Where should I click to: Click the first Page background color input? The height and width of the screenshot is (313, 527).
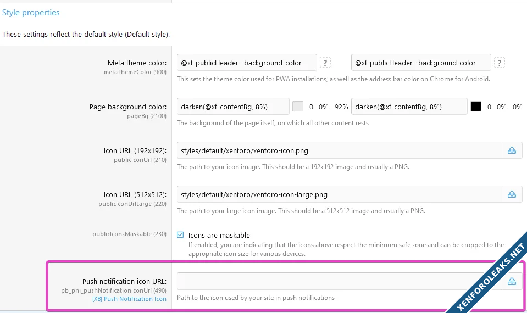tap(233, 107)
